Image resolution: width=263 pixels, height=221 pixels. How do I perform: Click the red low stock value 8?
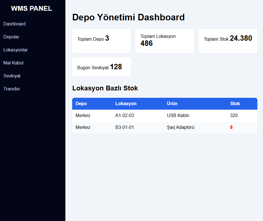pos(231,127)
